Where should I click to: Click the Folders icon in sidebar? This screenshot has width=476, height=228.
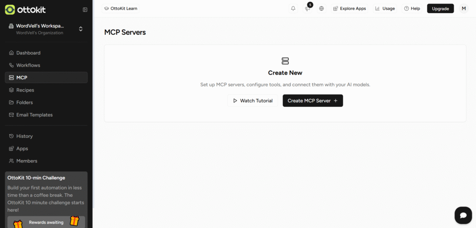tap(11, 103)
